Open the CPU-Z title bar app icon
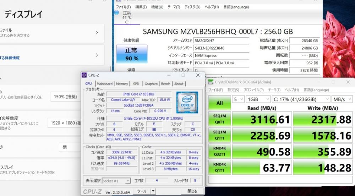This screenshot has width=355, height=196. tap(84, 75)
